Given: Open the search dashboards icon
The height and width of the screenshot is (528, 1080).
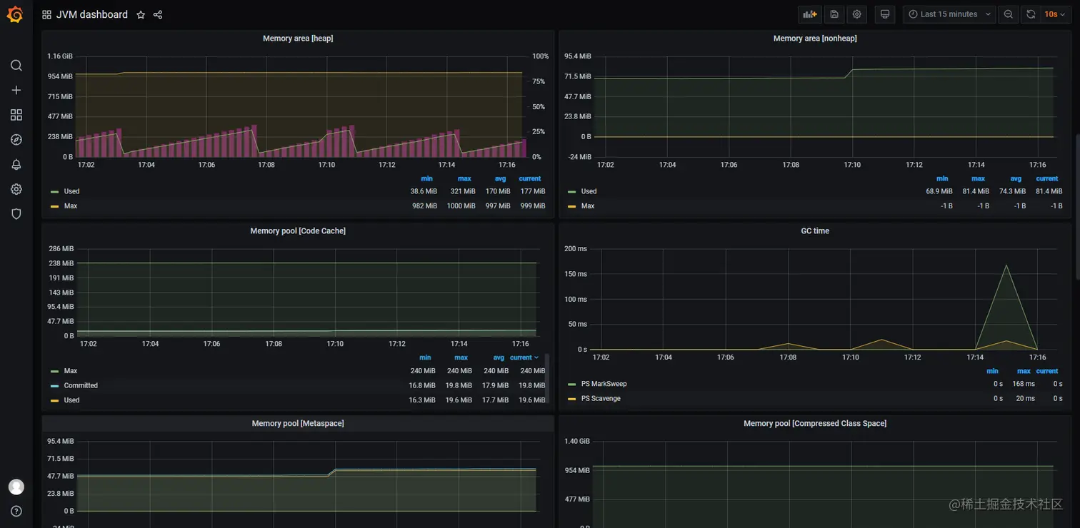Looking at the screenshot, I should pyautogui.click(x=16, y=66).
